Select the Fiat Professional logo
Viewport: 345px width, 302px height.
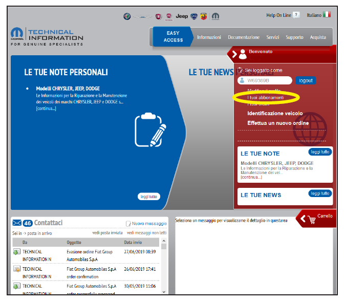pos(169,16)
